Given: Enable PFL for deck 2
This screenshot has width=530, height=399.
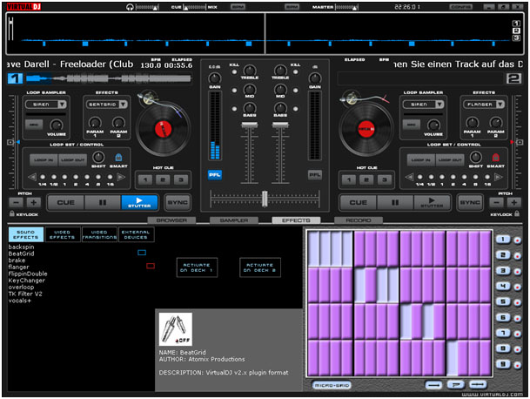Looking at the screenshot, I should tap(315, 174).
